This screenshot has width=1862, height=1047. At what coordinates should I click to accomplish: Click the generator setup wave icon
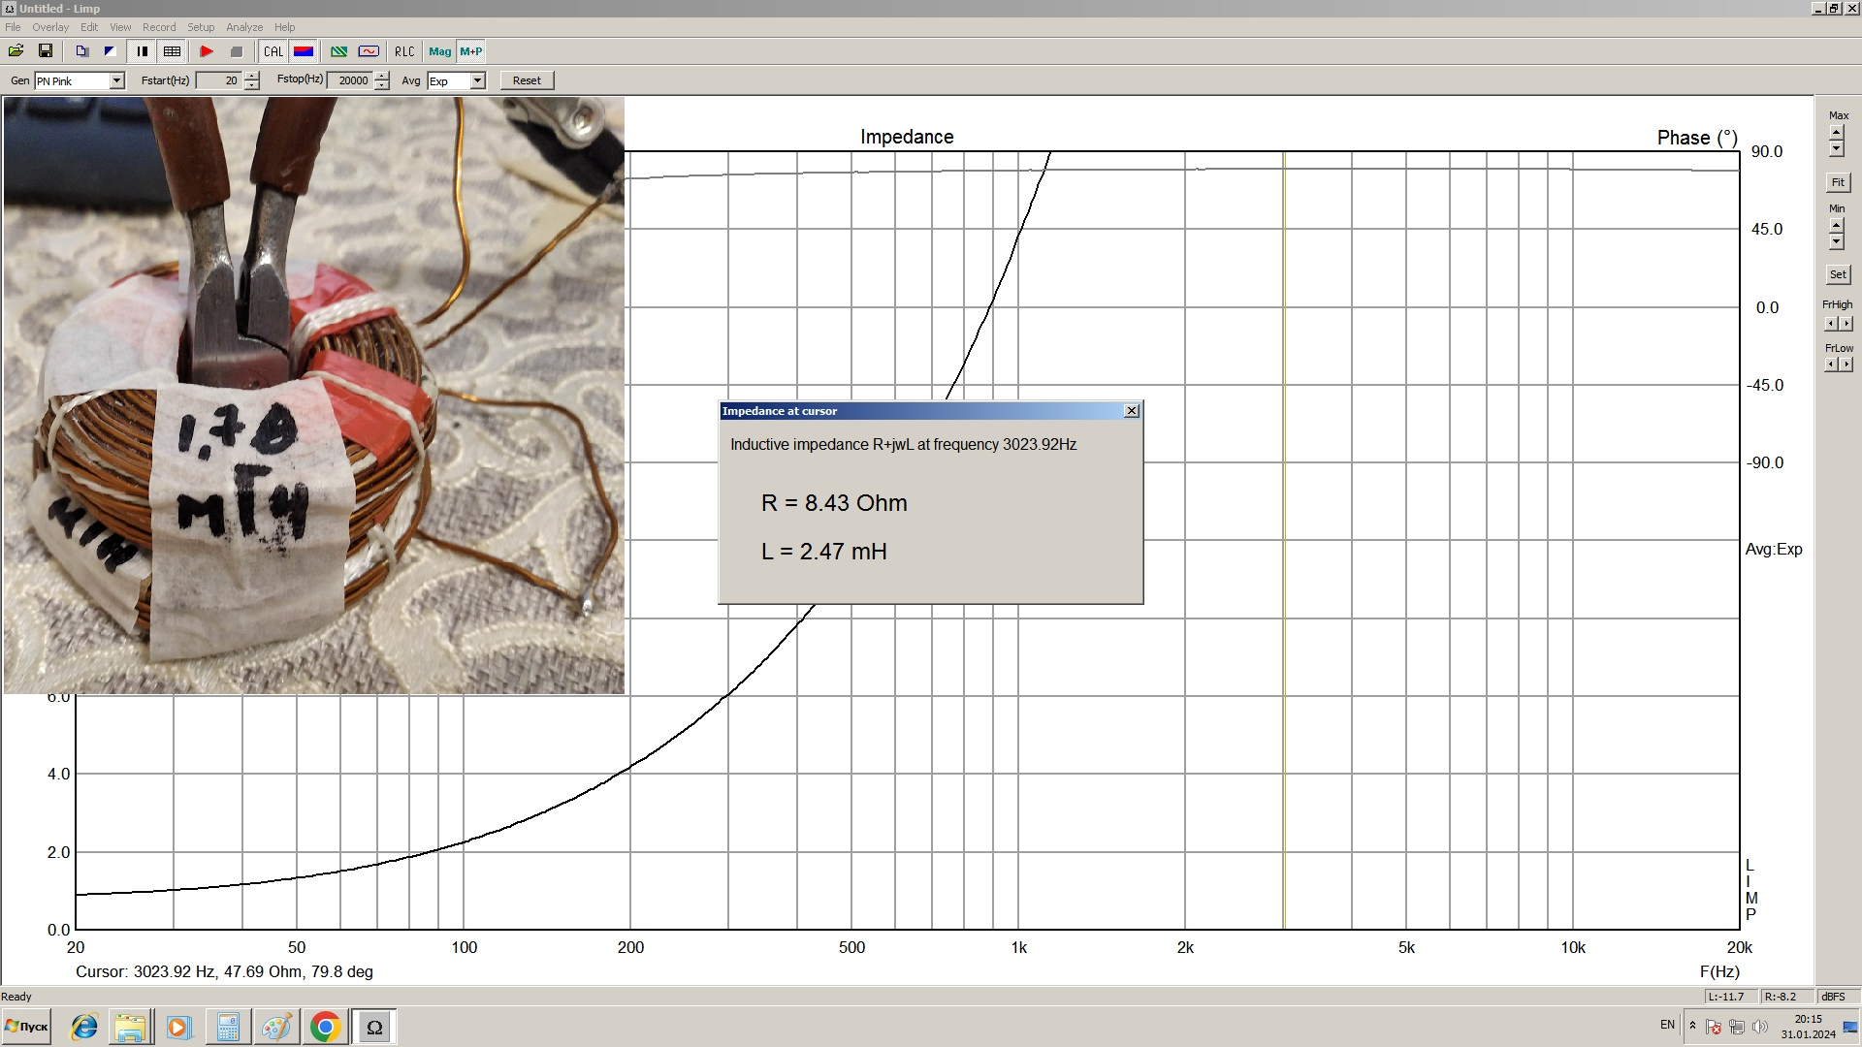tap(369, 51)
